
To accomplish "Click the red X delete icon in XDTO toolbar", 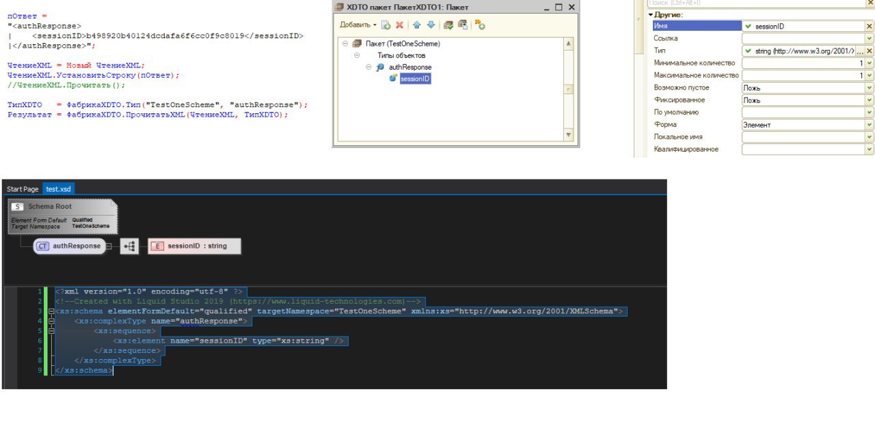I will pyautogui.click(x=399, y=25).
